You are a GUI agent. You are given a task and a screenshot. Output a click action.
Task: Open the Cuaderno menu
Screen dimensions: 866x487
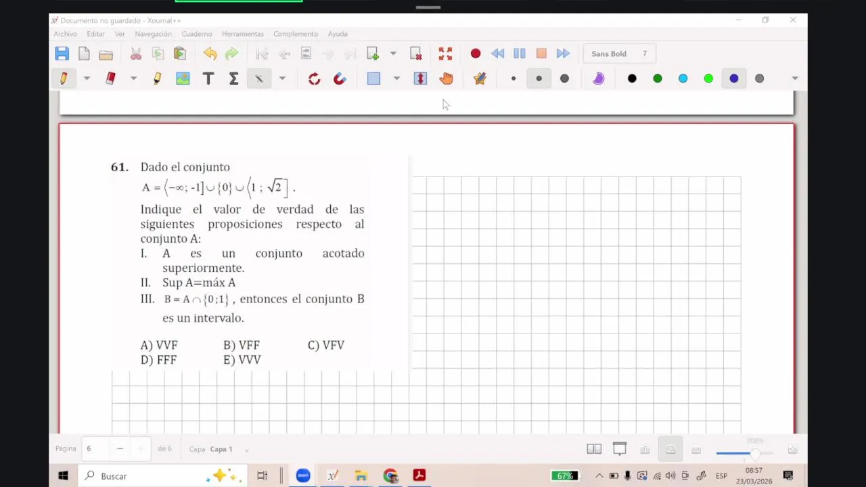click(197, 34)
